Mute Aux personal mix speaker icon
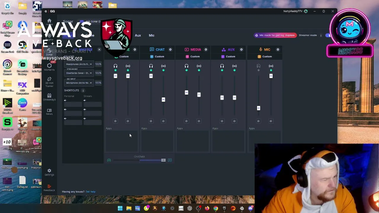Image resolution: width=379 pixels, height=213 pixels. tap(222, 121)
